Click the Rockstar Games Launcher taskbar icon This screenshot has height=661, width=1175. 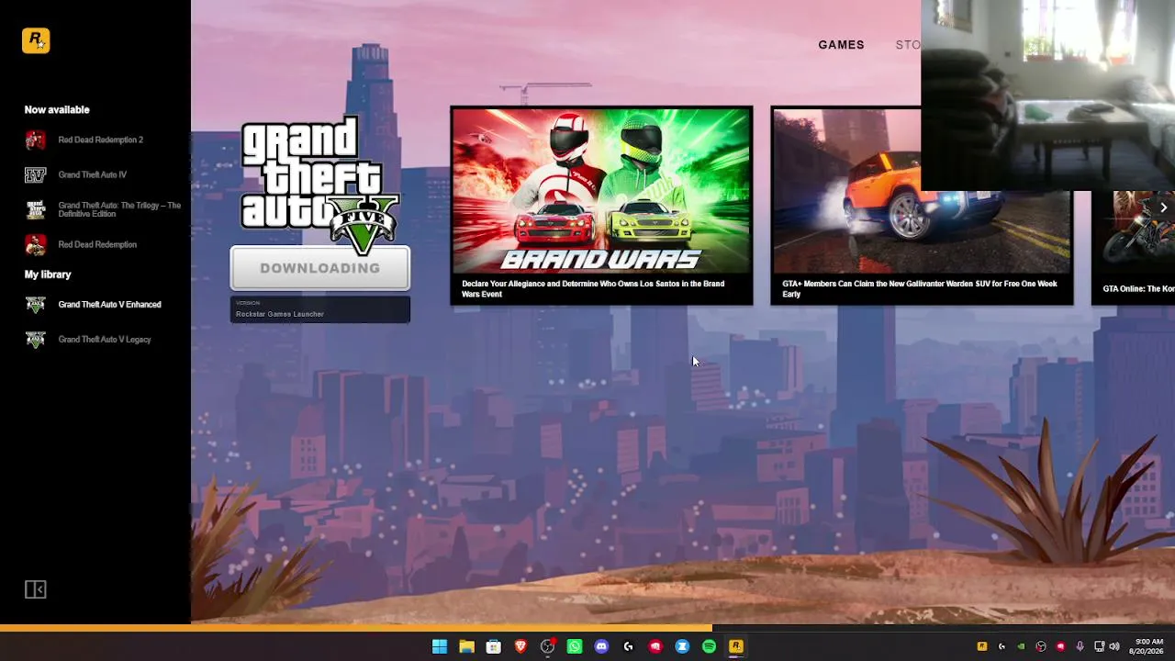pos(735,646)
